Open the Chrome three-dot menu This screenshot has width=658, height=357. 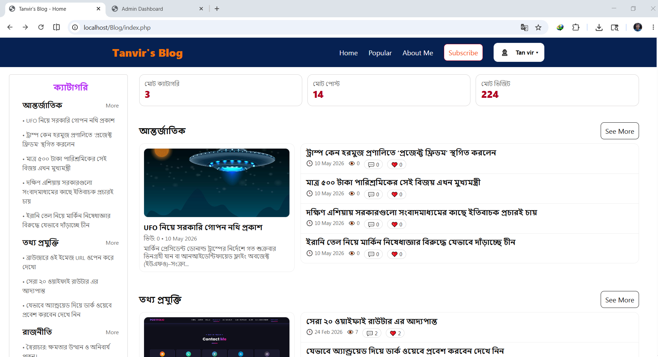pos(653,27)
